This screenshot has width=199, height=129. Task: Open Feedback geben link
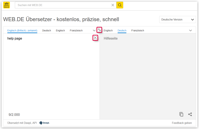(182, 123)
